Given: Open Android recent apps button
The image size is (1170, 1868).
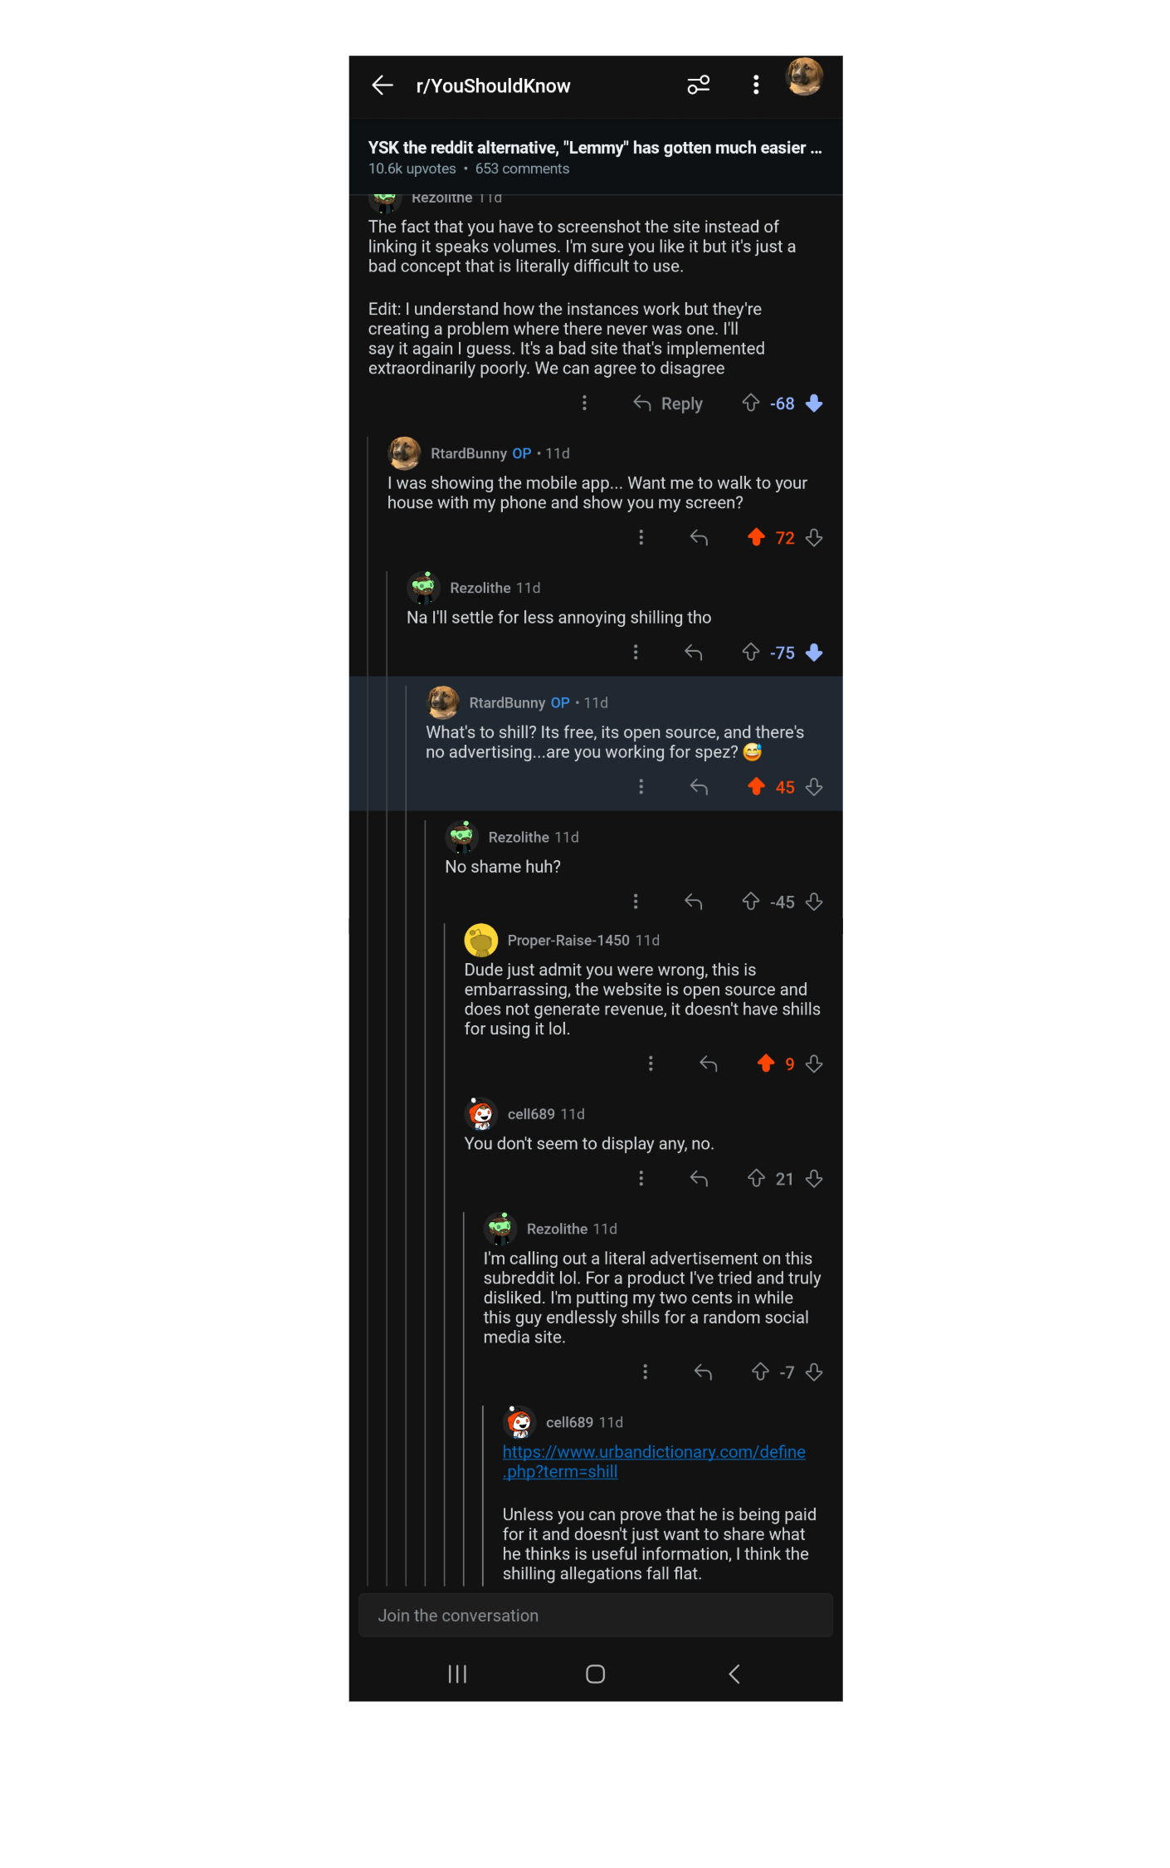Looking at the screenshot, I should coord(457,1675).
